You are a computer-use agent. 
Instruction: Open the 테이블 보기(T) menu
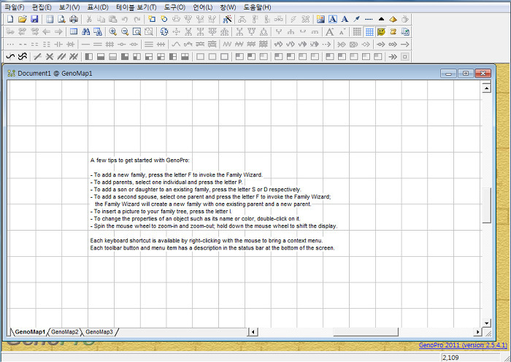click(x=137, y=7)
